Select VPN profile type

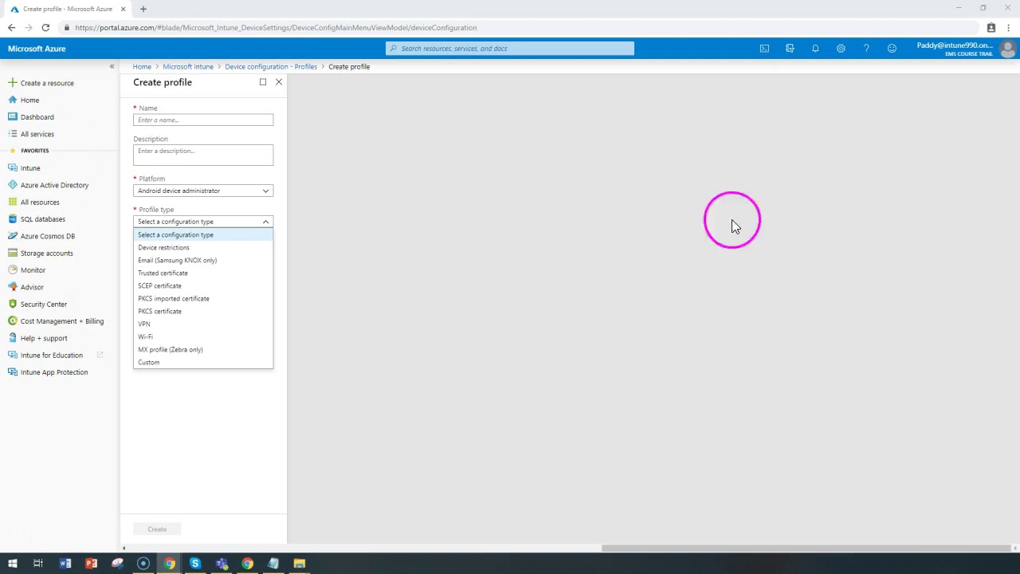(203, 324)
